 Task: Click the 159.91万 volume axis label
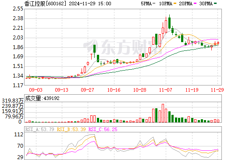point(13,111)
